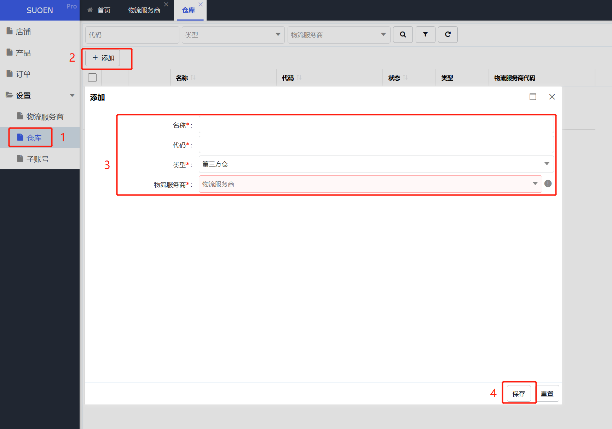Click the 名称 input field in form

click(376, 125)
